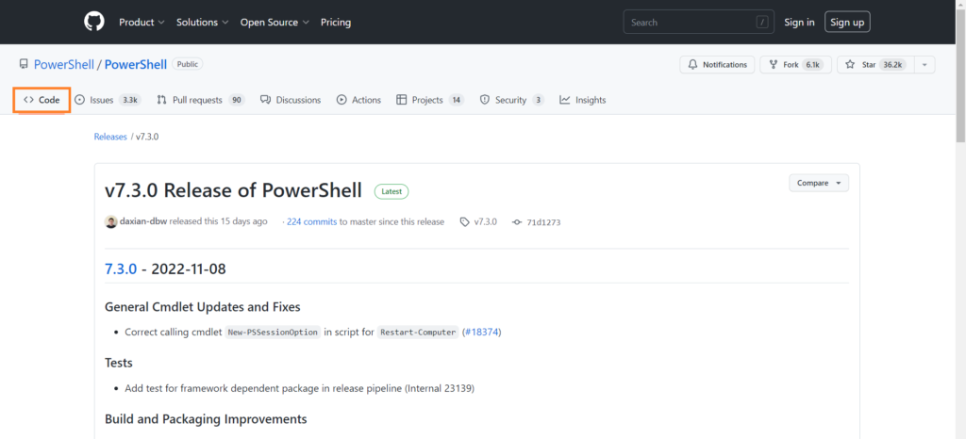Image resolution: width=966 pixels, height=439 pixels.
Task: Star the PowerShell repository
Action: pyautogui.click(x=875, y=65)
